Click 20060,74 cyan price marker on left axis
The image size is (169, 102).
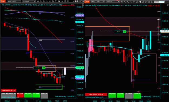[x=79, y=22]
